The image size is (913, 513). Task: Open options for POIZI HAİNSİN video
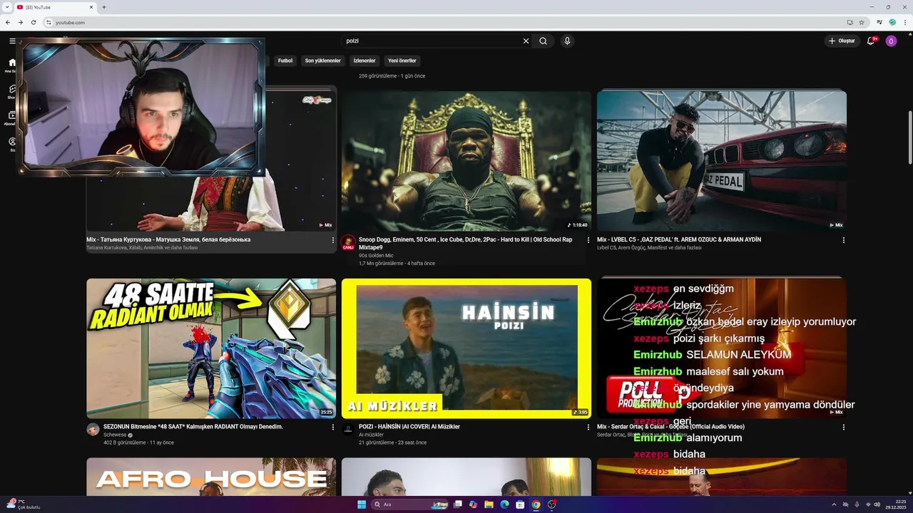(x=588, y=427)
